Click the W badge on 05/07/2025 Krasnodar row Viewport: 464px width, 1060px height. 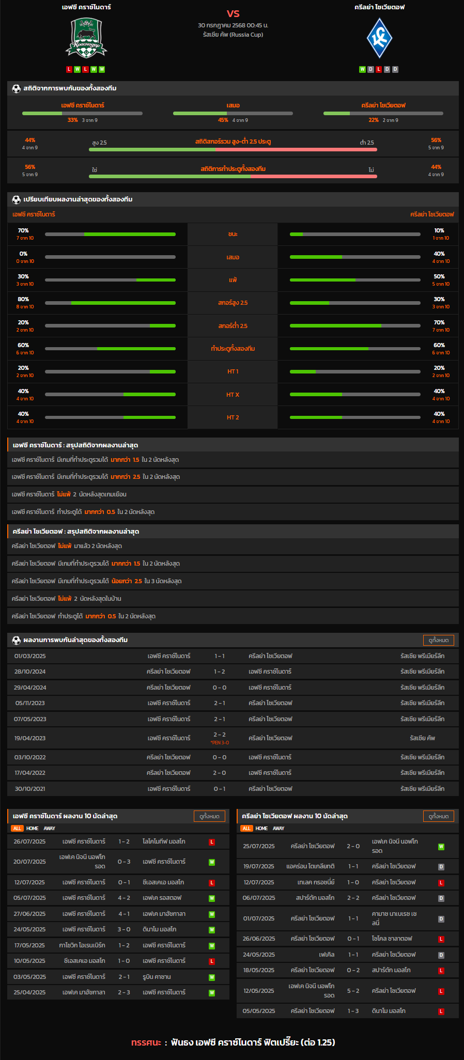pos(212,898)
